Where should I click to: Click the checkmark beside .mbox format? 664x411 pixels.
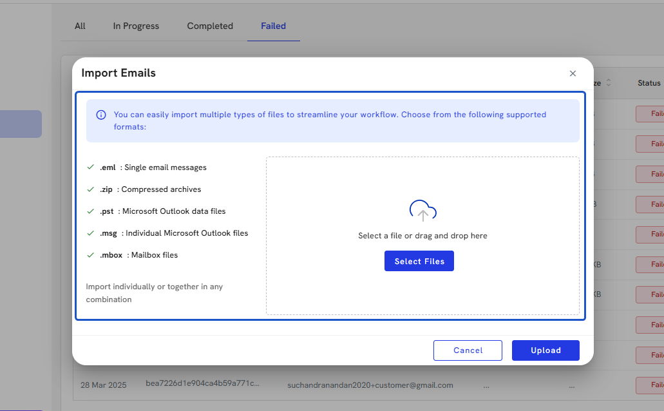[91, 255]
